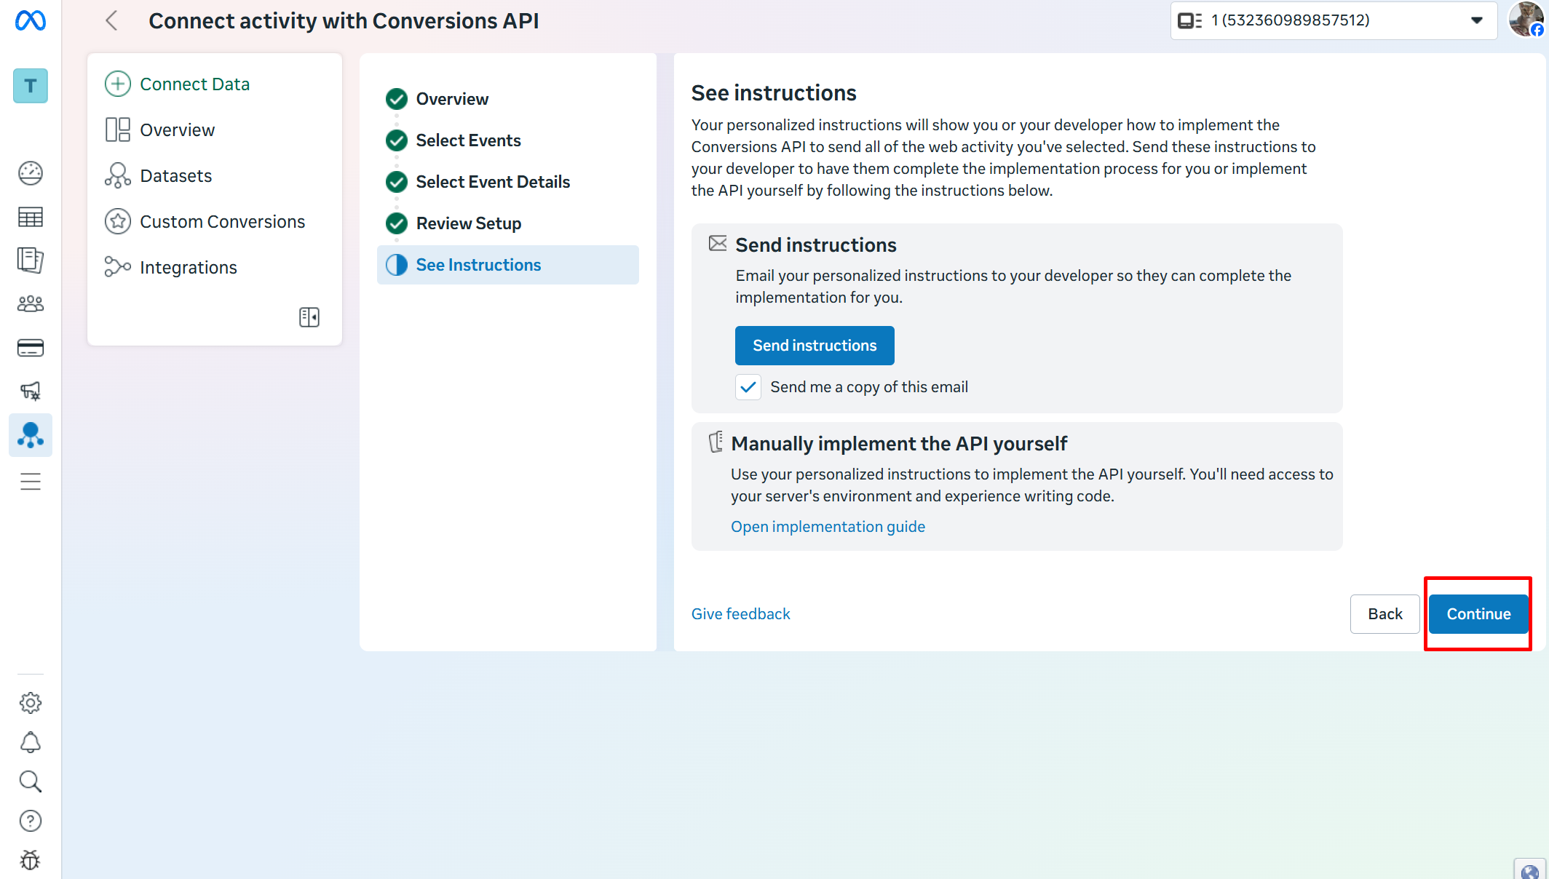
Task: Open the help question mark icon
Action: (31, 821)
